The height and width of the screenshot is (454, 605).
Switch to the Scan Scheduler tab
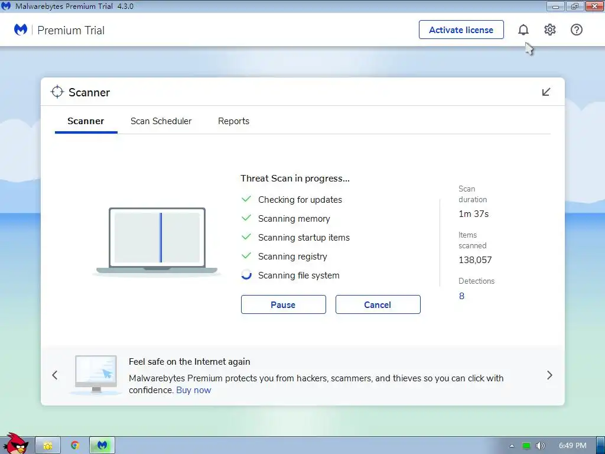click(x=161, y=121)
